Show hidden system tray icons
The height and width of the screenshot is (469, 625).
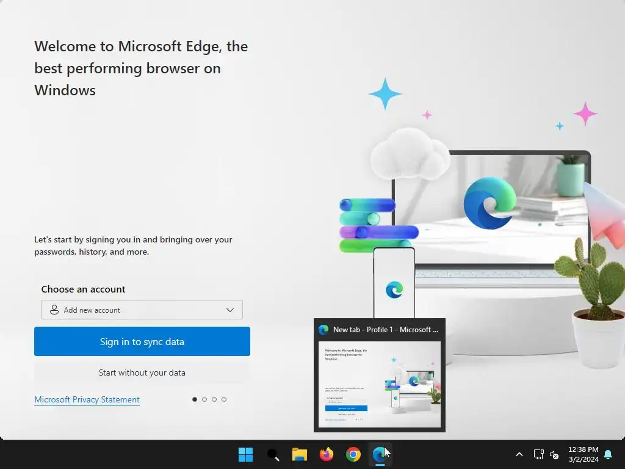(x=519, y=454)
